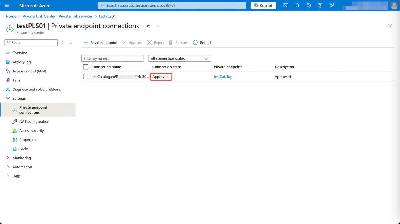Open the testCatalog private endpoint link
Screen dimensions: 400x224
(223, 76)
